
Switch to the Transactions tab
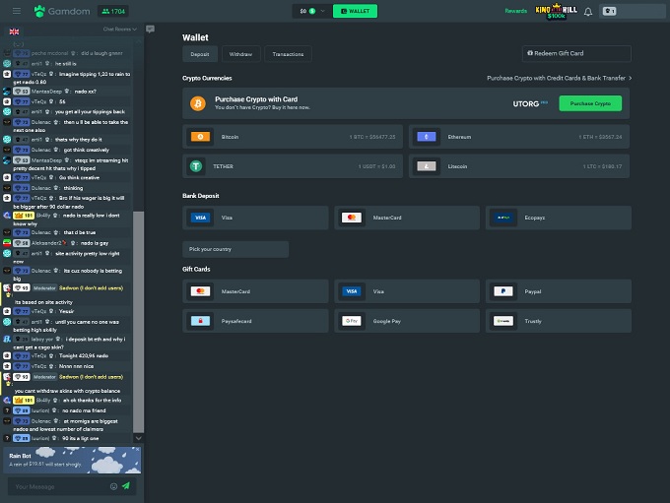pos(288,54)
